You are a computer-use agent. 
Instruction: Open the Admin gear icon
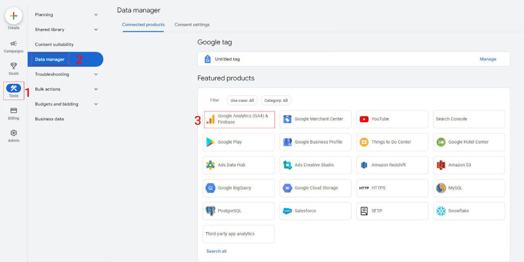(14, 133)
